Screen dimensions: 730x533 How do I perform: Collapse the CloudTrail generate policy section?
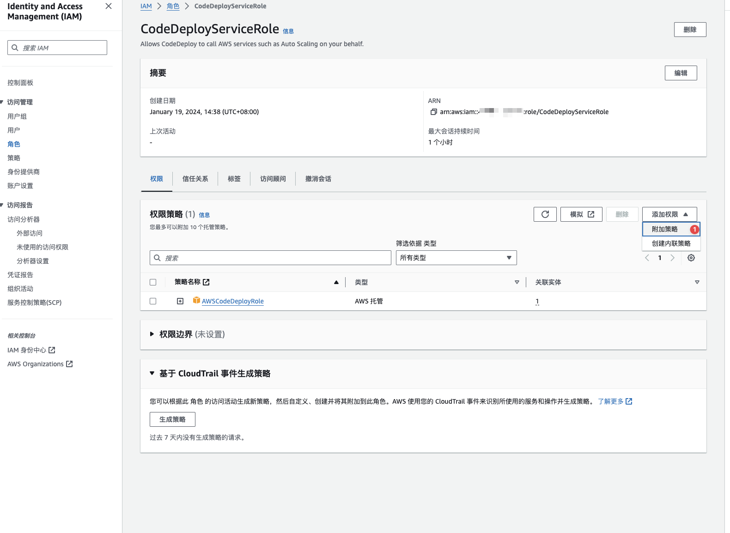(152, 373)
